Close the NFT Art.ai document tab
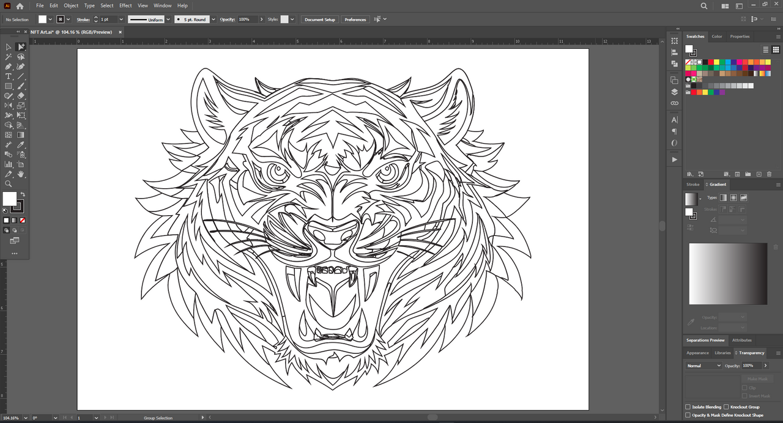783x423 pixels. [120, 32]
